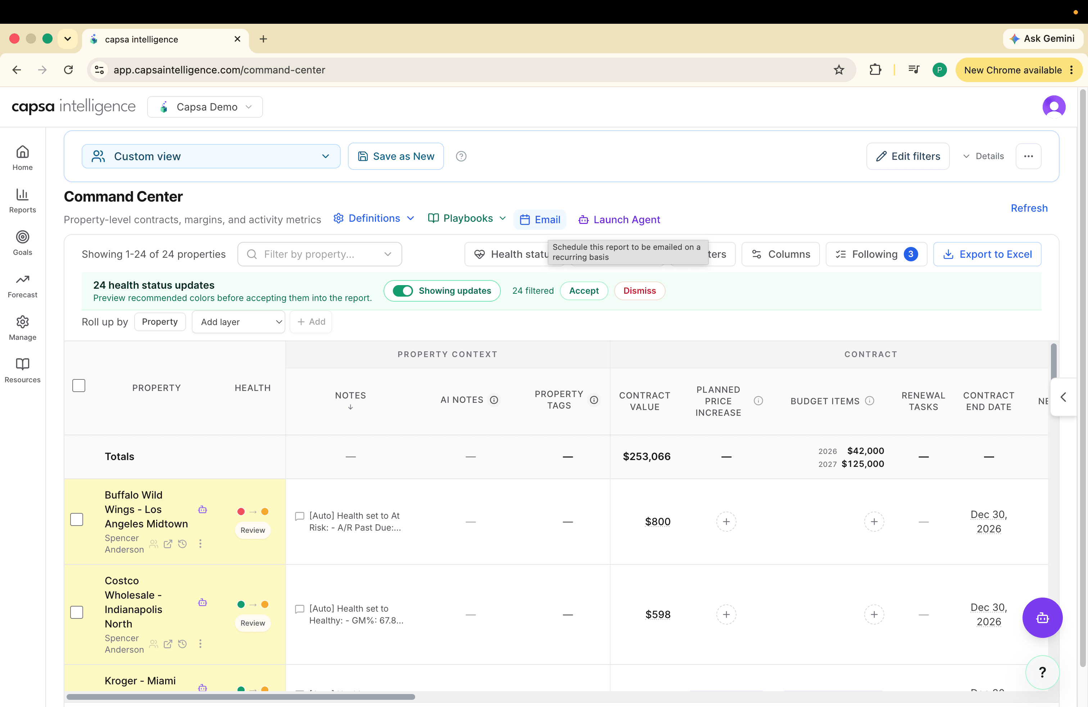Click Launch Agent
This screenshot has width=1088, height=707.
619,220
